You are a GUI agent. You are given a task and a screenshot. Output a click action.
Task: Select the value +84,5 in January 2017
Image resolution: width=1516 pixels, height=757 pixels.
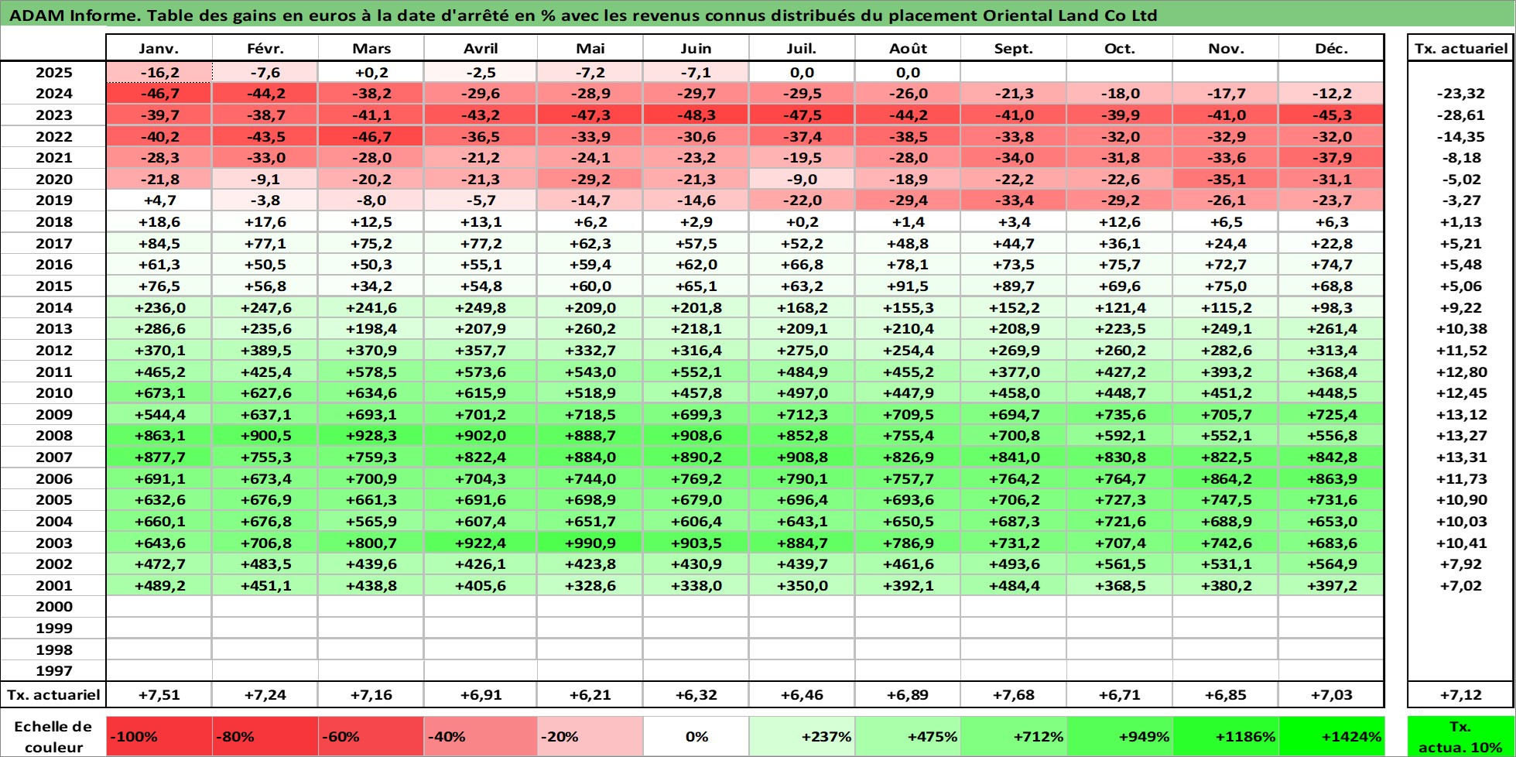coord(159,243)
